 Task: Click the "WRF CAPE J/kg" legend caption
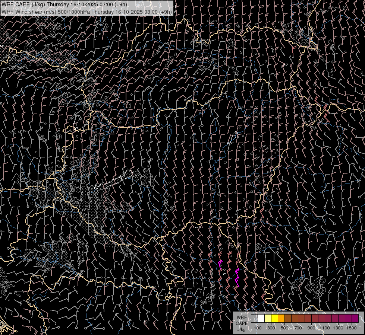242,323
